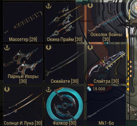Select the Массетер weapon tile
This screenshot has width=137, height=126.
(x=23, y=22)
